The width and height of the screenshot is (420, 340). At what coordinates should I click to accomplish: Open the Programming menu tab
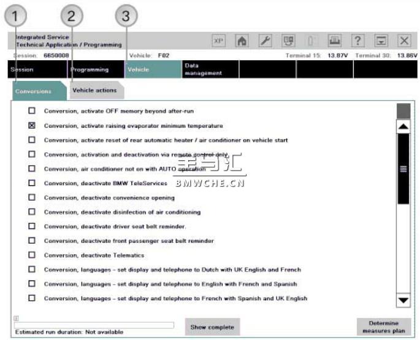(90, 69)
